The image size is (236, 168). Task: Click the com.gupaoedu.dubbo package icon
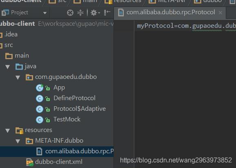(x=29, y=77)
